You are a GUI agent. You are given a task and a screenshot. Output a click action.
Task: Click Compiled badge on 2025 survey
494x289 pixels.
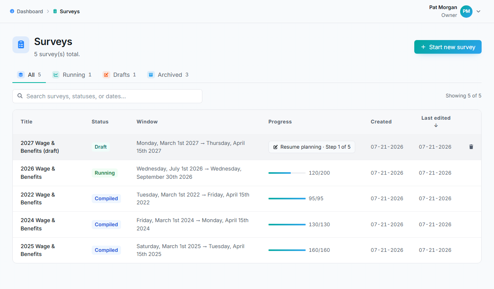click(106, 250)
